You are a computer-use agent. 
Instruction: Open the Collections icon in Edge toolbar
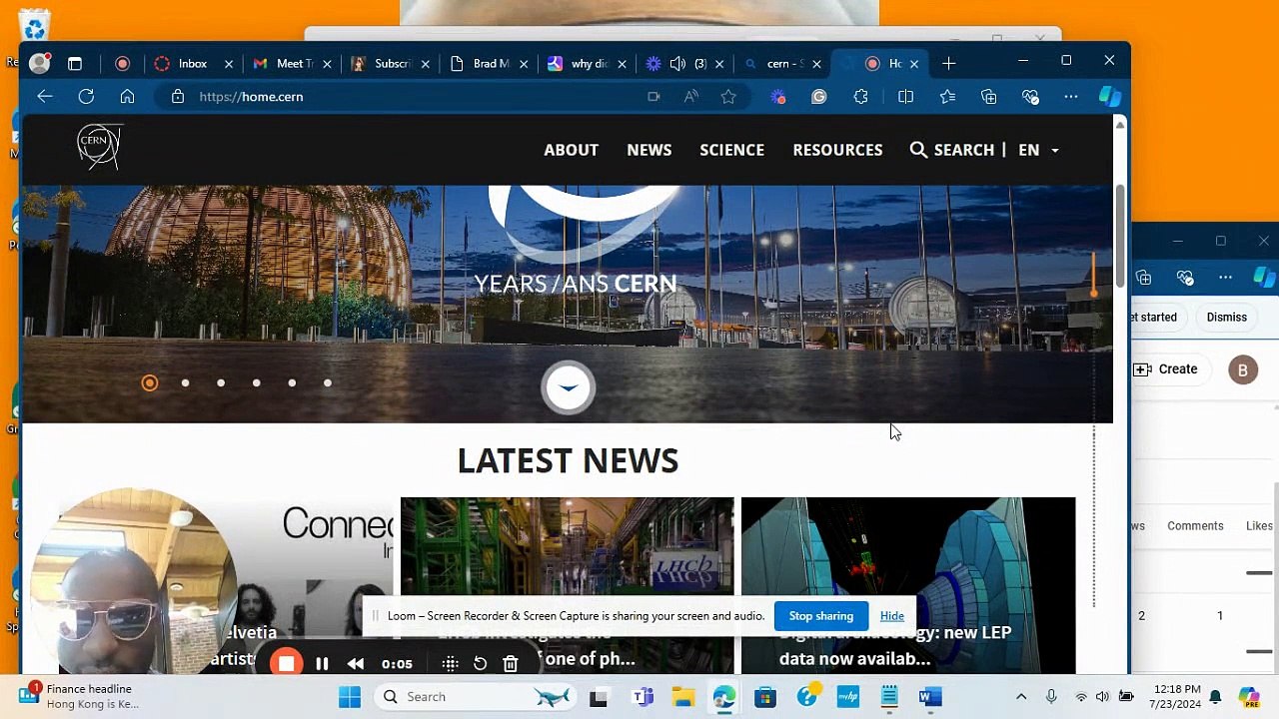[989, 97]
